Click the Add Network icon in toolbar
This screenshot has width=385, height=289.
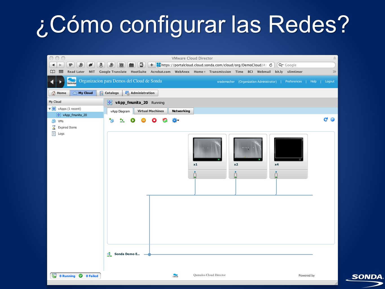[122, 120]
